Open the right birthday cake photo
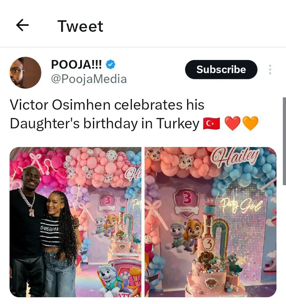Viewport: 286px width, 304px height. (211, 222)
